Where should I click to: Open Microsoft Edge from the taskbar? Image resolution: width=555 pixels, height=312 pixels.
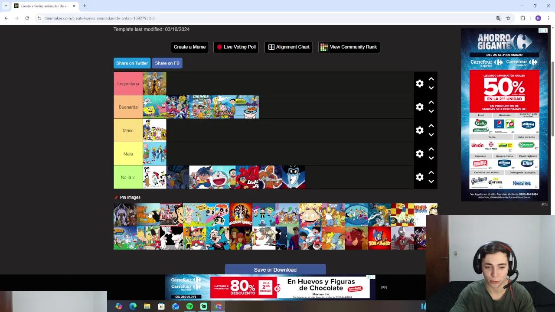tap(133, 306)
